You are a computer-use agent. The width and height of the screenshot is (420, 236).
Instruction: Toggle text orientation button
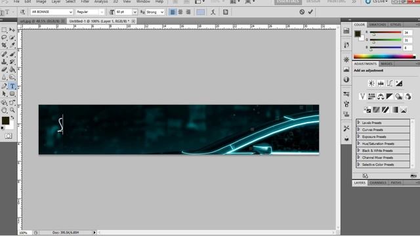(23, 12)
